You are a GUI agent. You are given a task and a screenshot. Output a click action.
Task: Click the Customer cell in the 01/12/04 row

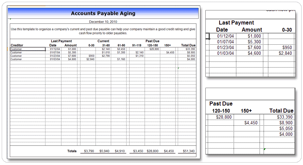point(28,49)
